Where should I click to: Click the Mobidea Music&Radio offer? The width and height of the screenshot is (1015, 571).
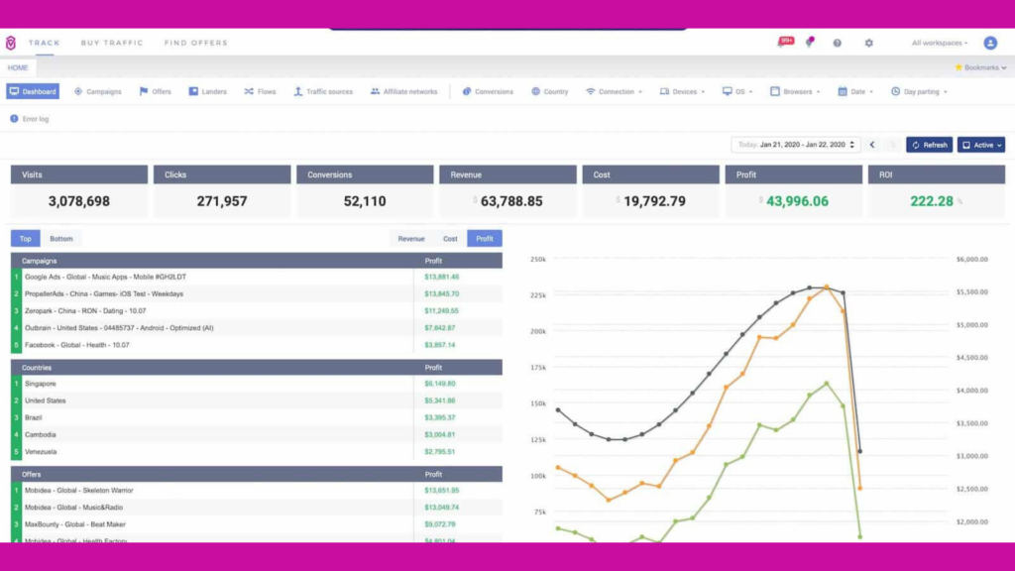pyautogui.click(x=257, y=508)
